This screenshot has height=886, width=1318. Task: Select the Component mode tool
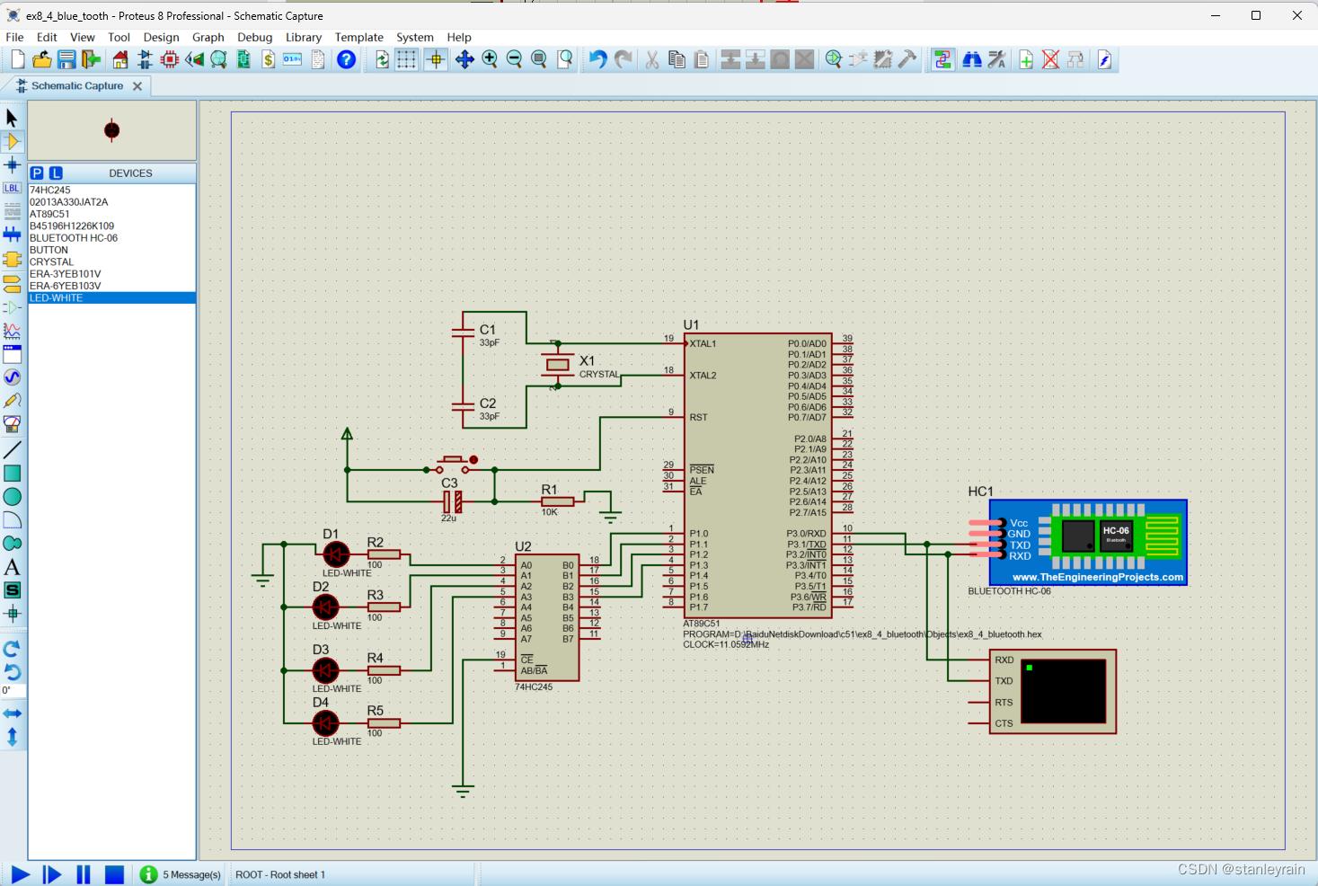[x=13, y=141]
